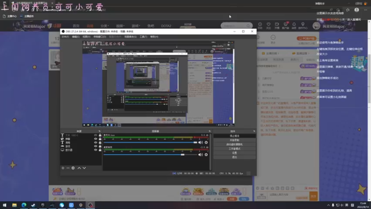Open 游戏 dropdown on Douyu navigation

coord(136,26)
